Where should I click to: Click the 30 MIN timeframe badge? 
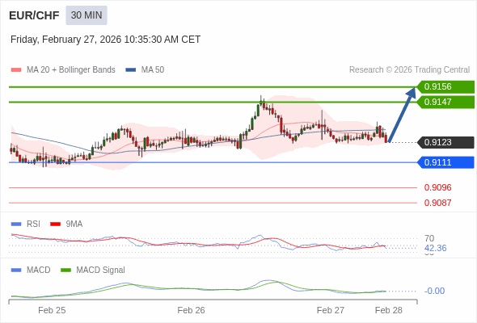87,15
